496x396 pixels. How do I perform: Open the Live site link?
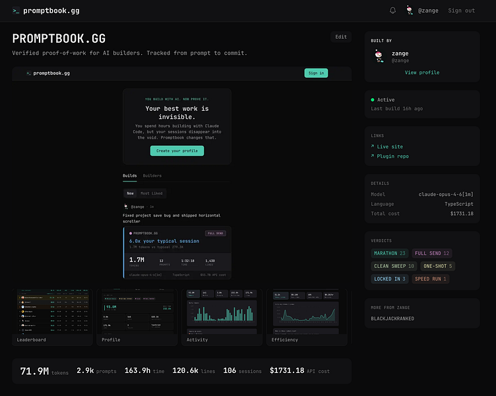pos(390,147)
